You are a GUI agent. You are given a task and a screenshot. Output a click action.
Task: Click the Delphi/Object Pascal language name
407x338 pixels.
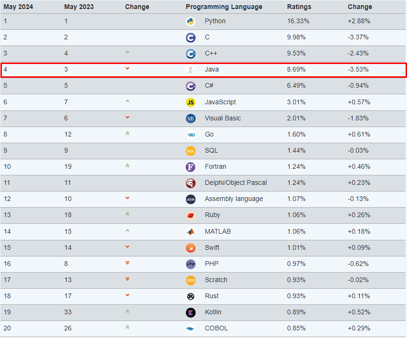pos(235,183)
